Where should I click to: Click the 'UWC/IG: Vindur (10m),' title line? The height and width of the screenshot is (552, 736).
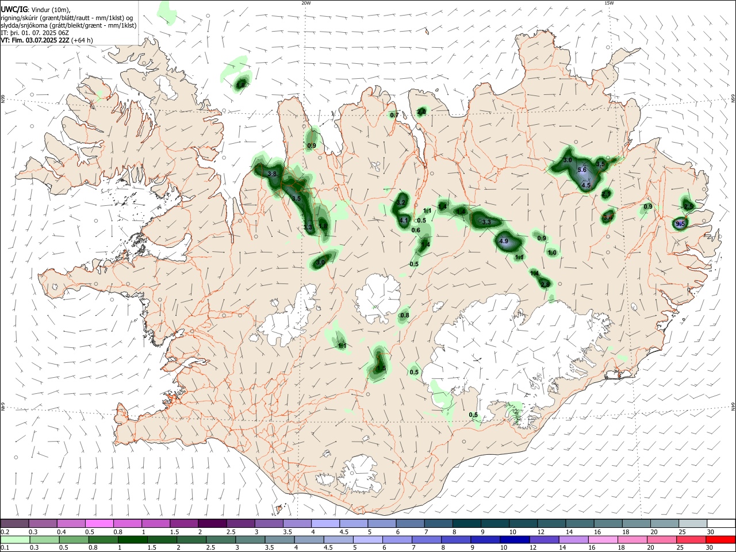pos(35,9)
